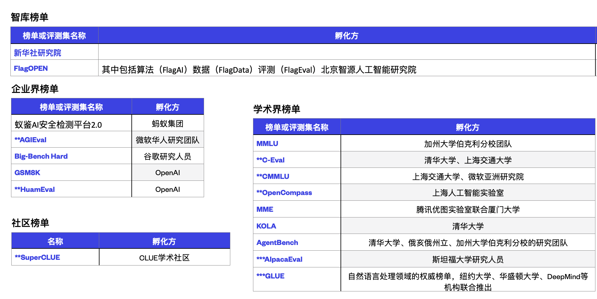Select the 蚂蚁集团 cell
Screen dimensions: 597x299
pos(168,124)
